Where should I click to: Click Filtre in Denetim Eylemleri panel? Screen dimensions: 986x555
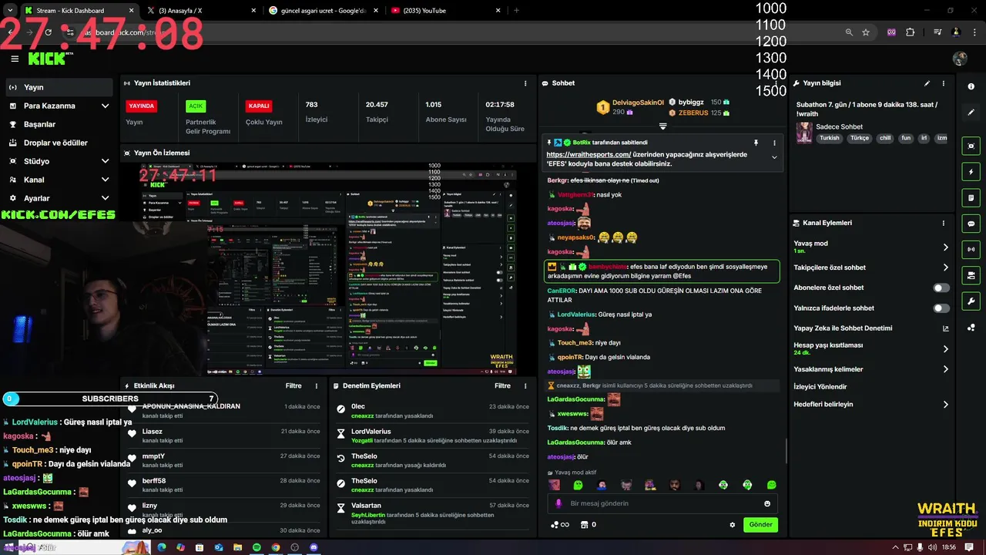click(503, 385)
